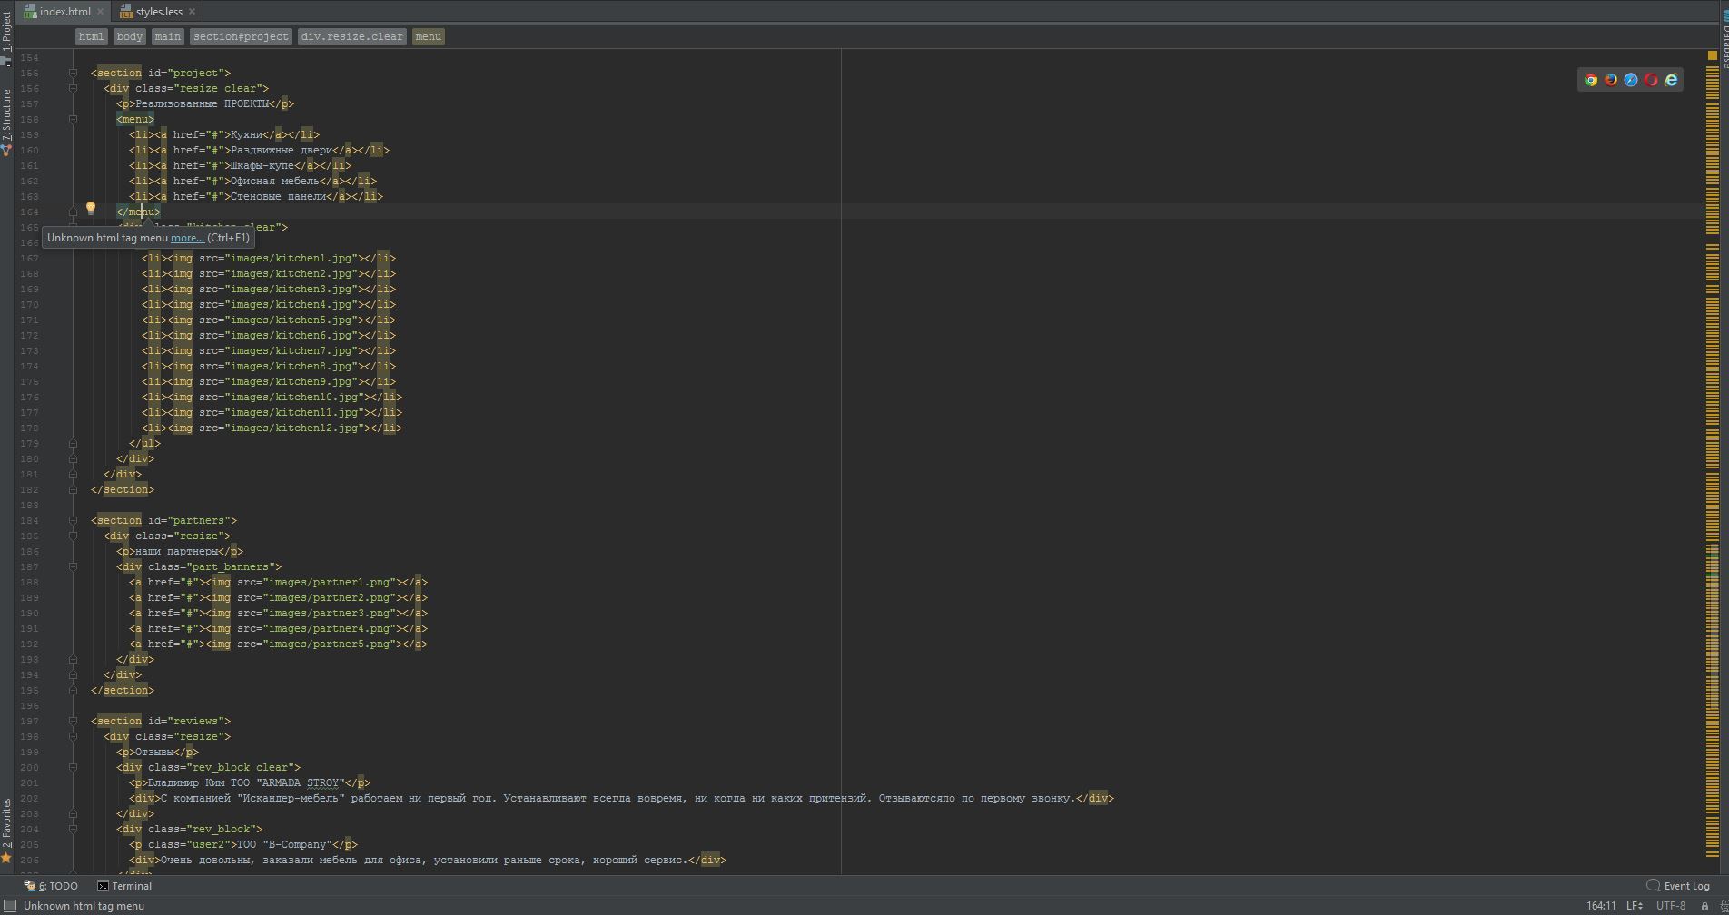Click line number 196 in gutter
The image size is (1729, 915).
point(29,705)
